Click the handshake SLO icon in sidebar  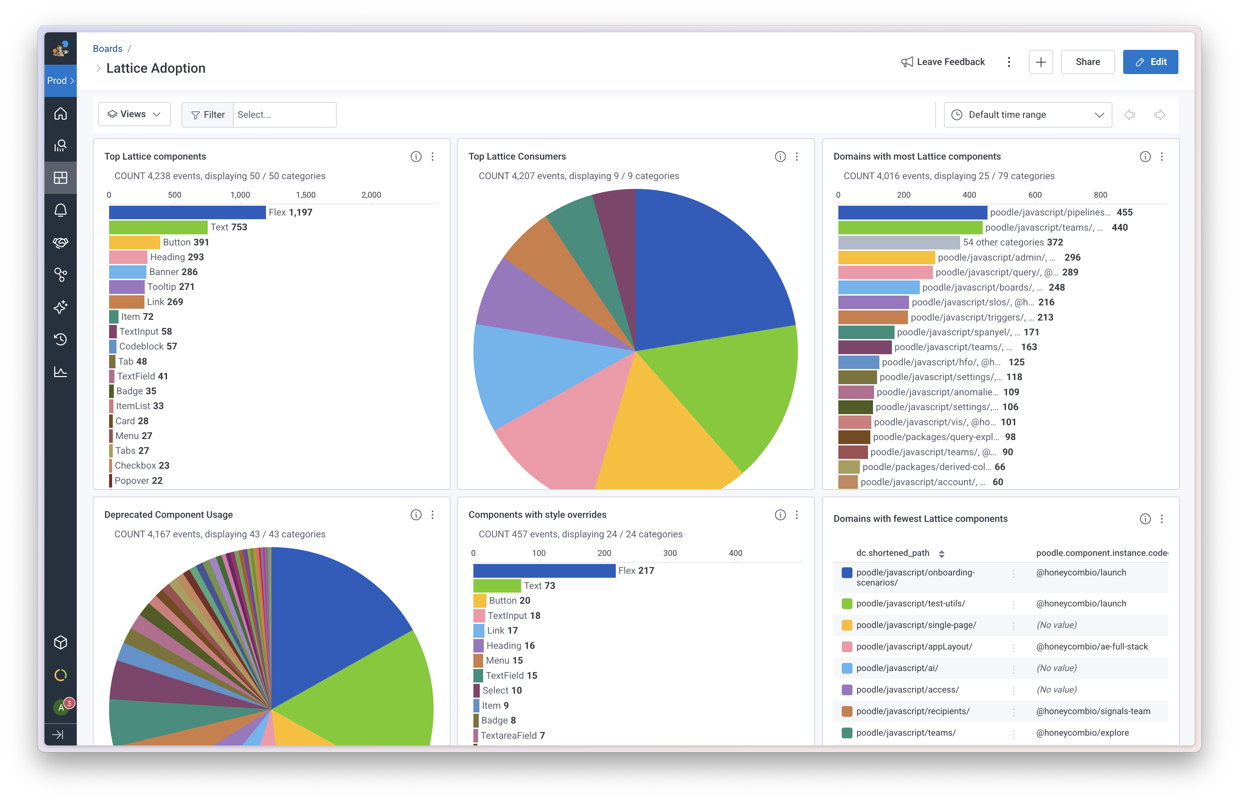(x=60, y=242)
